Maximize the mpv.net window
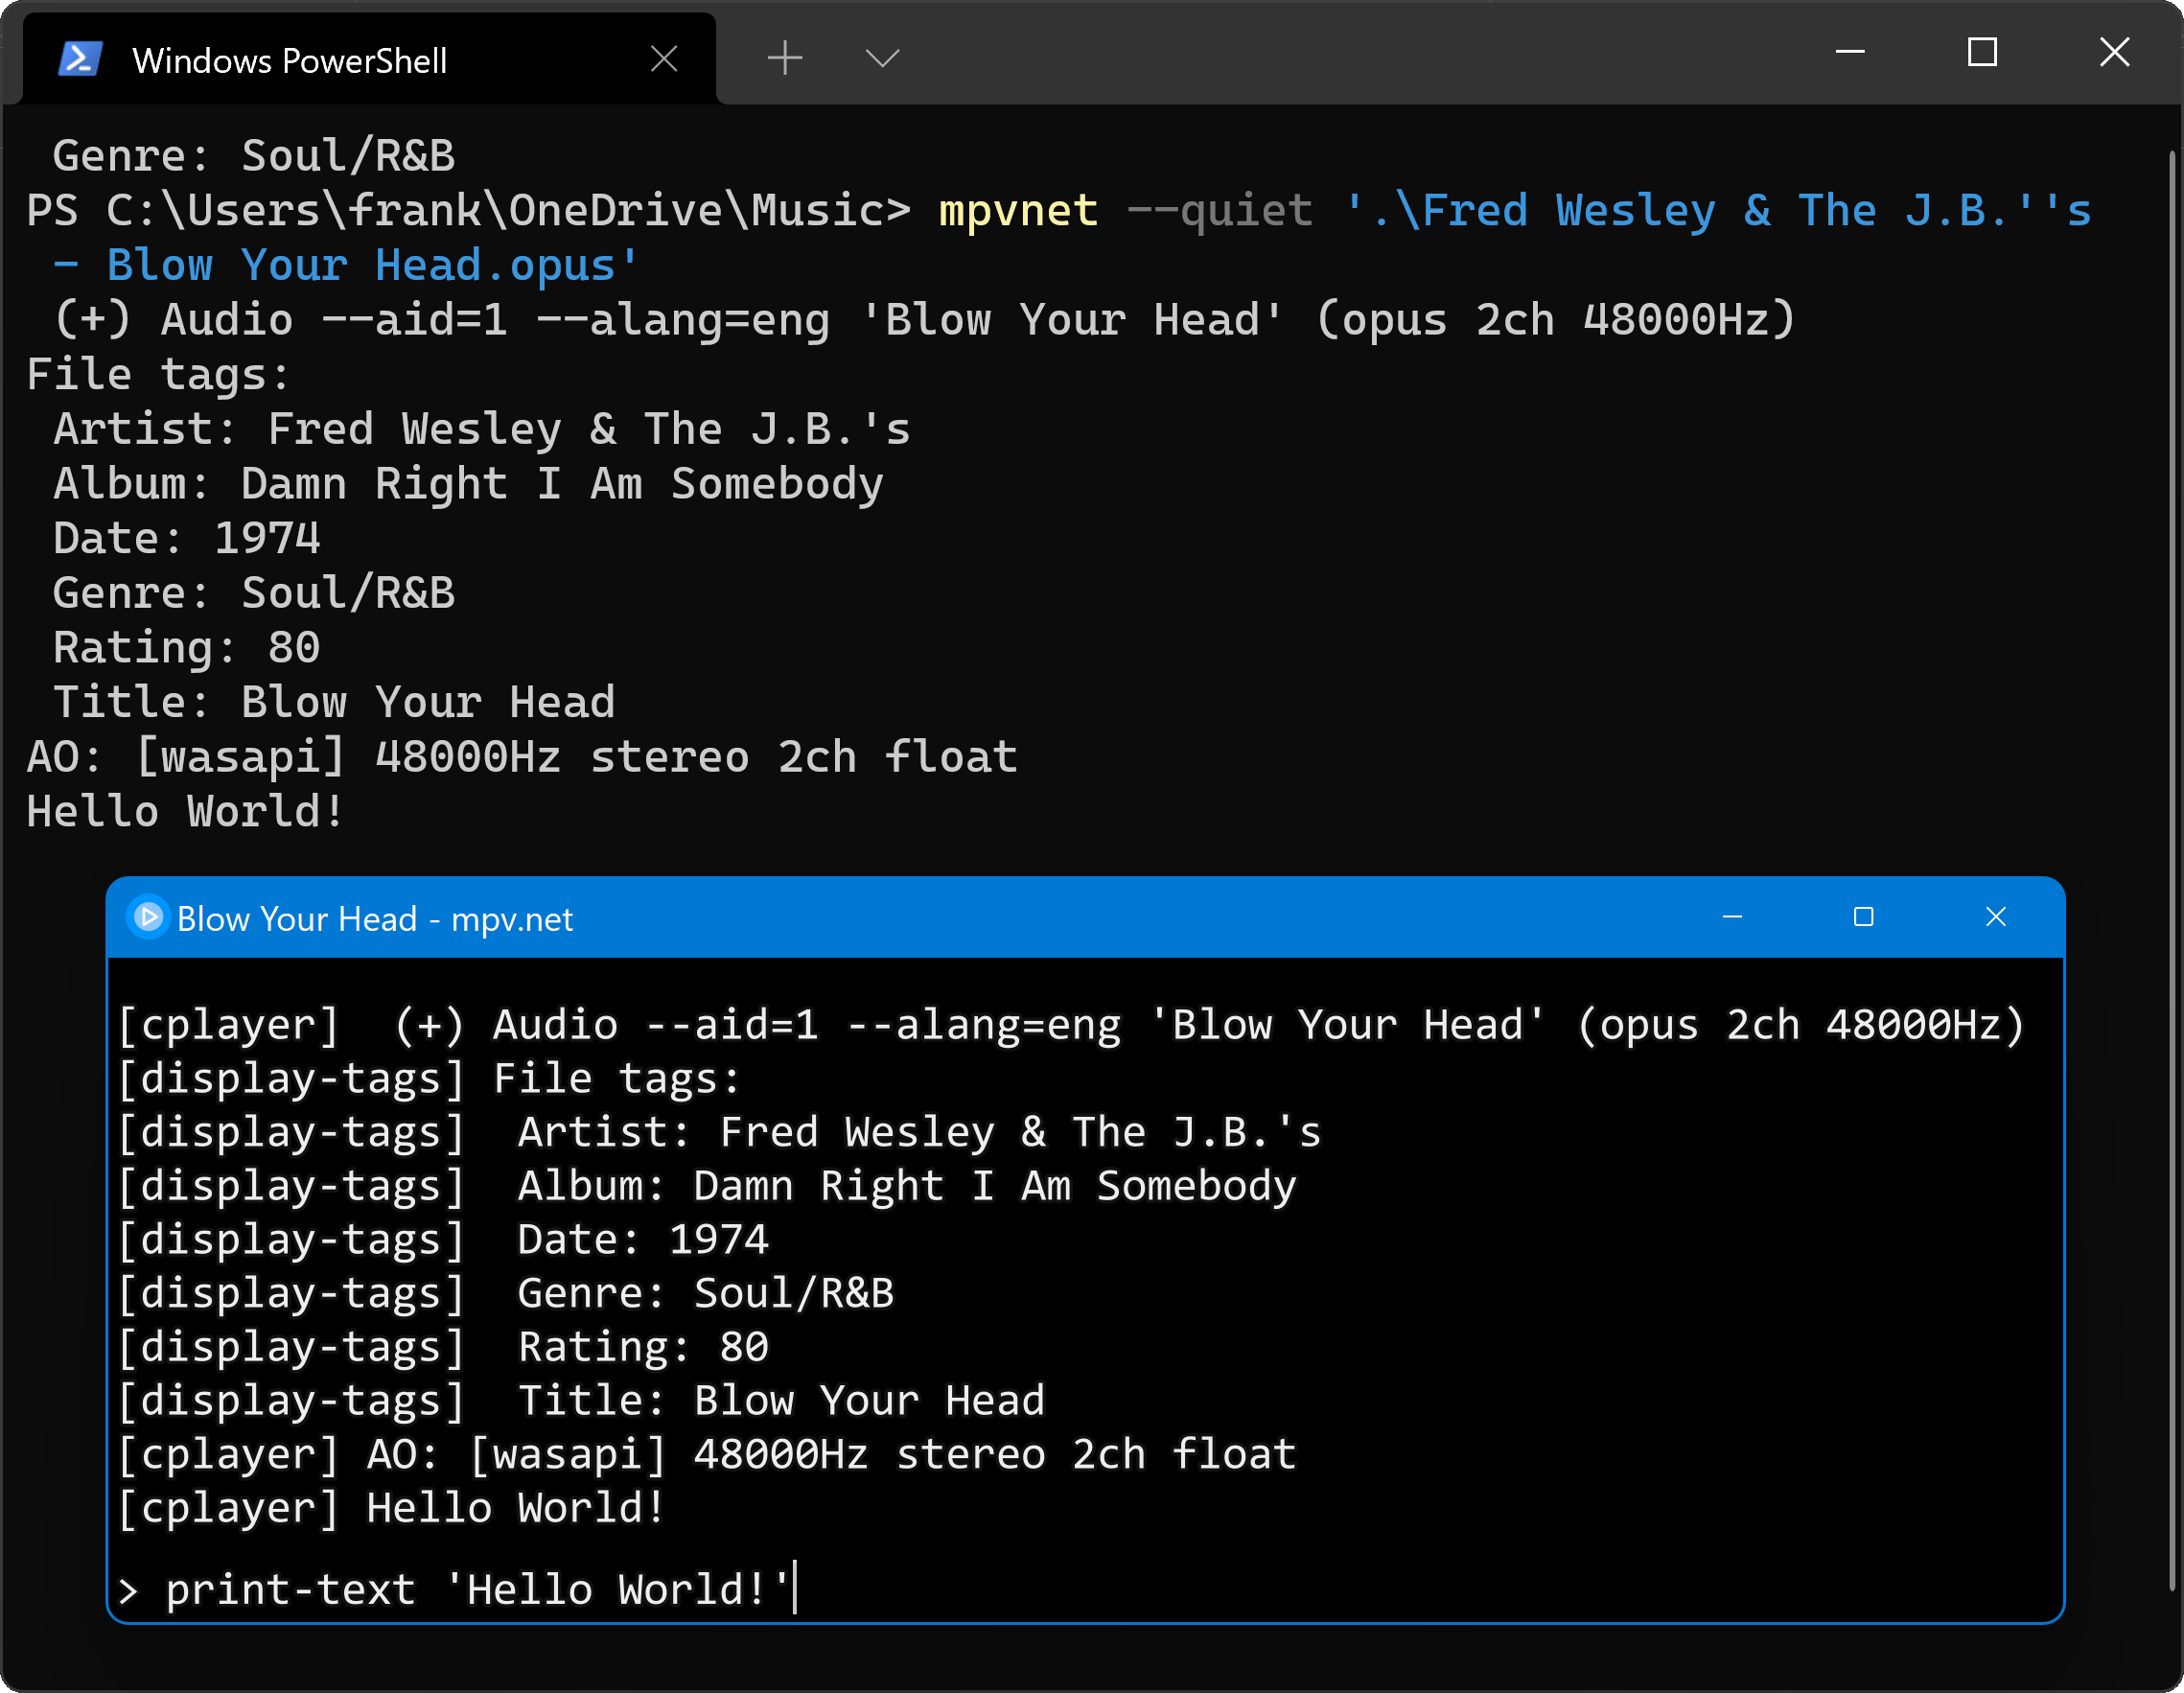The width and height of the screenshot is (2184, 1693). coord(1863,917)
